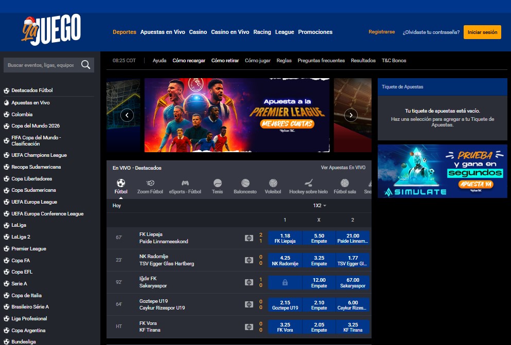Viewport: 511px width, 345px height.
Task: Open Apuestas en Vivo in top menu
Action: pyautogui.click(x=163, y=32)
